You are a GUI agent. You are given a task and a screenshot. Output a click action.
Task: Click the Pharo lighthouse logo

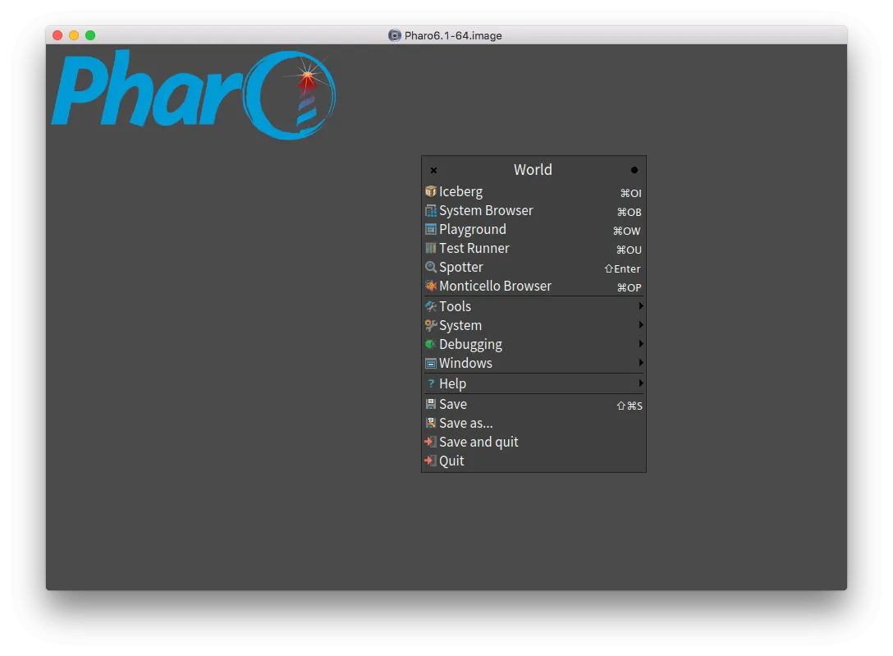[194, 94]
